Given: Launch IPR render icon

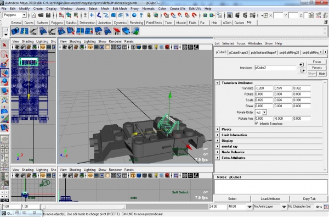Looking at the screenshot, I should [x=245, y=15].
